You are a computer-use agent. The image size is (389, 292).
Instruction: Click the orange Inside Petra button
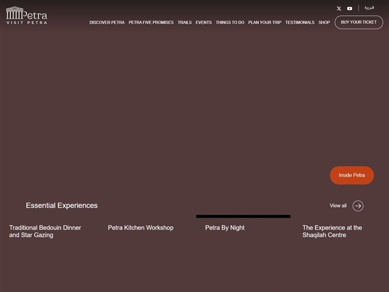(352, 175)
